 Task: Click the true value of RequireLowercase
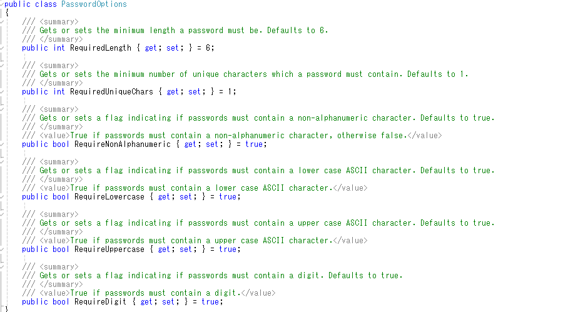coord(228,197)
